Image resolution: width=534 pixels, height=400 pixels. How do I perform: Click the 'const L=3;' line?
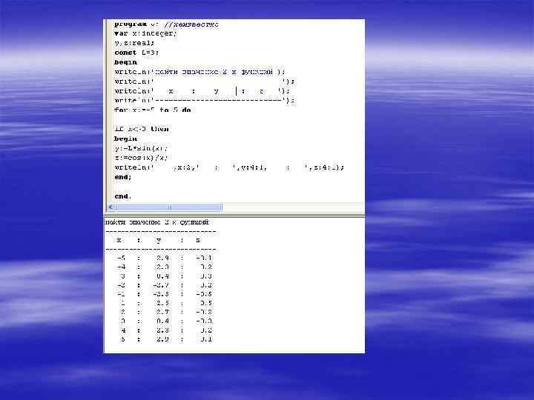point(136,53)
